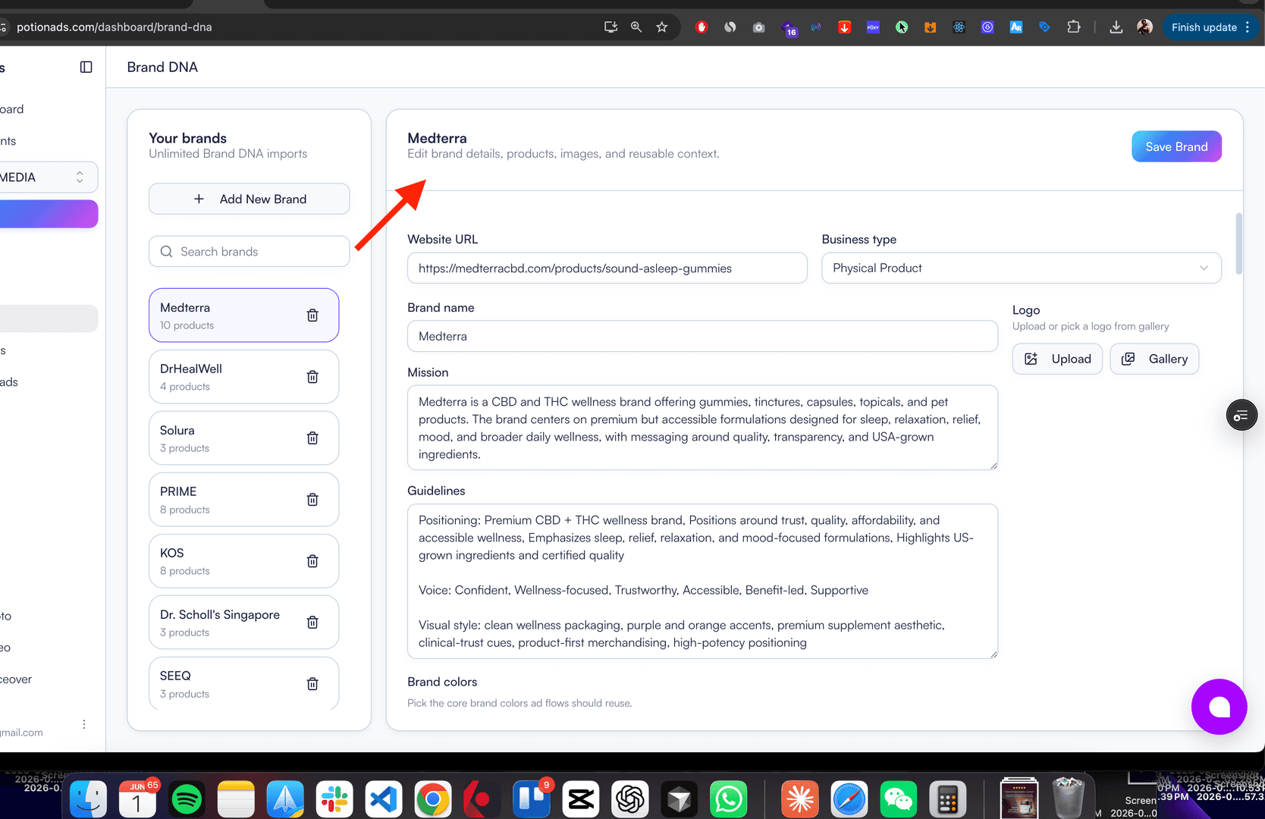Click the browser address bar URL

[115, 27]
